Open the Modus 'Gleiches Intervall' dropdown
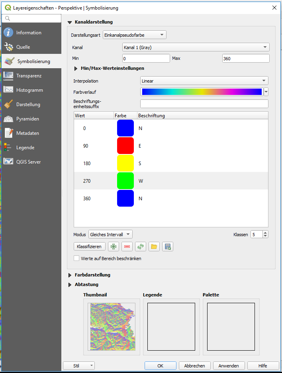The image size is (282, 373). point(110,235)
